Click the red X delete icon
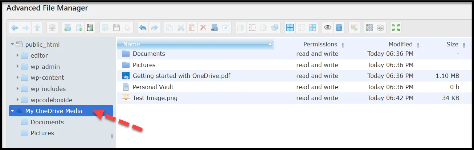The height and width of the screenshot is (150, 474). click(x=203, y=28)
